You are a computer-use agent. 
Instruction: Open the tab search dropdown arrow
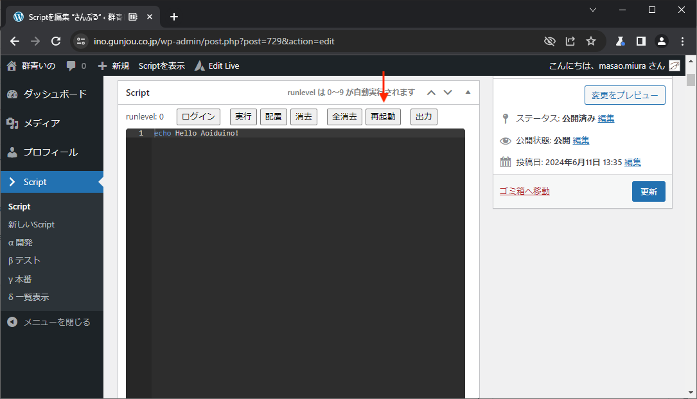[x=592, y=10]
